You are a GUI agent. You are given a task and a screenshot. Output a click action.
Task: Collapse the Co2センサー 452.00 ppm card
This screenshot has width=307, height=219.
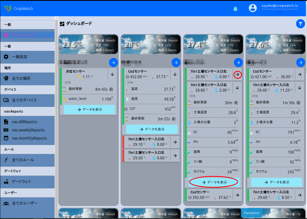175,74
